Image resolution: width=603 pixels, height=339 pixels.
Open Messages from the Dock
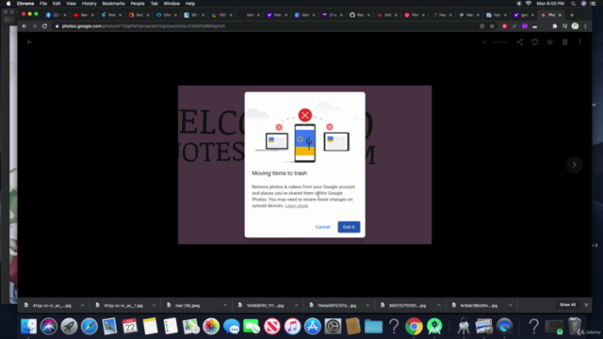232,327
